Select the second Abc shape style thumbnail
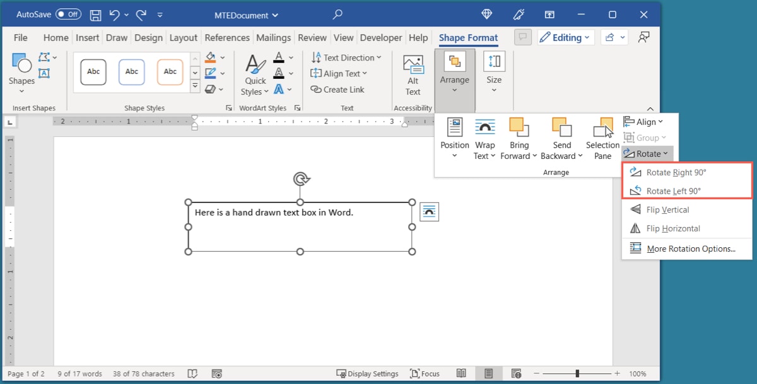757x384 pixels. pos(131,71)
